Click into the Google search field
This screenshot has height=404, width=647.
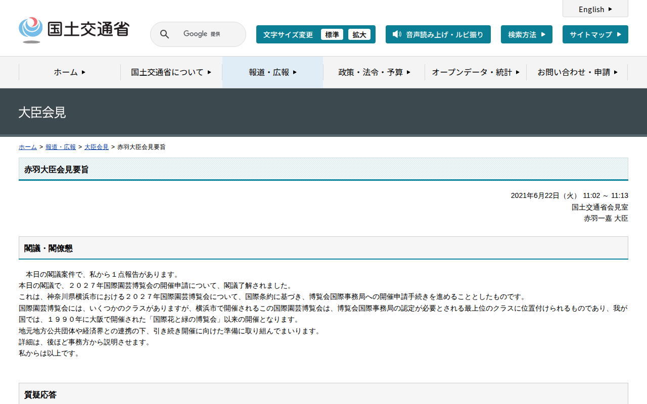207,34
